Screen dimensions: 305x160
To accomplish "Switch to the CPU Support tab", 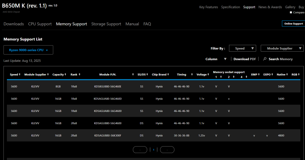I will point(40,24).
